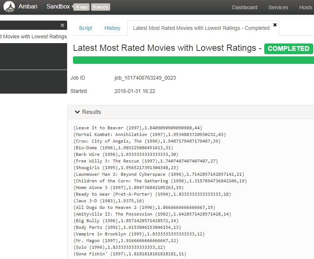This screenshot has height=259, width=314.
Task: Close the Completed job tab
Action: tap(275, 25)
